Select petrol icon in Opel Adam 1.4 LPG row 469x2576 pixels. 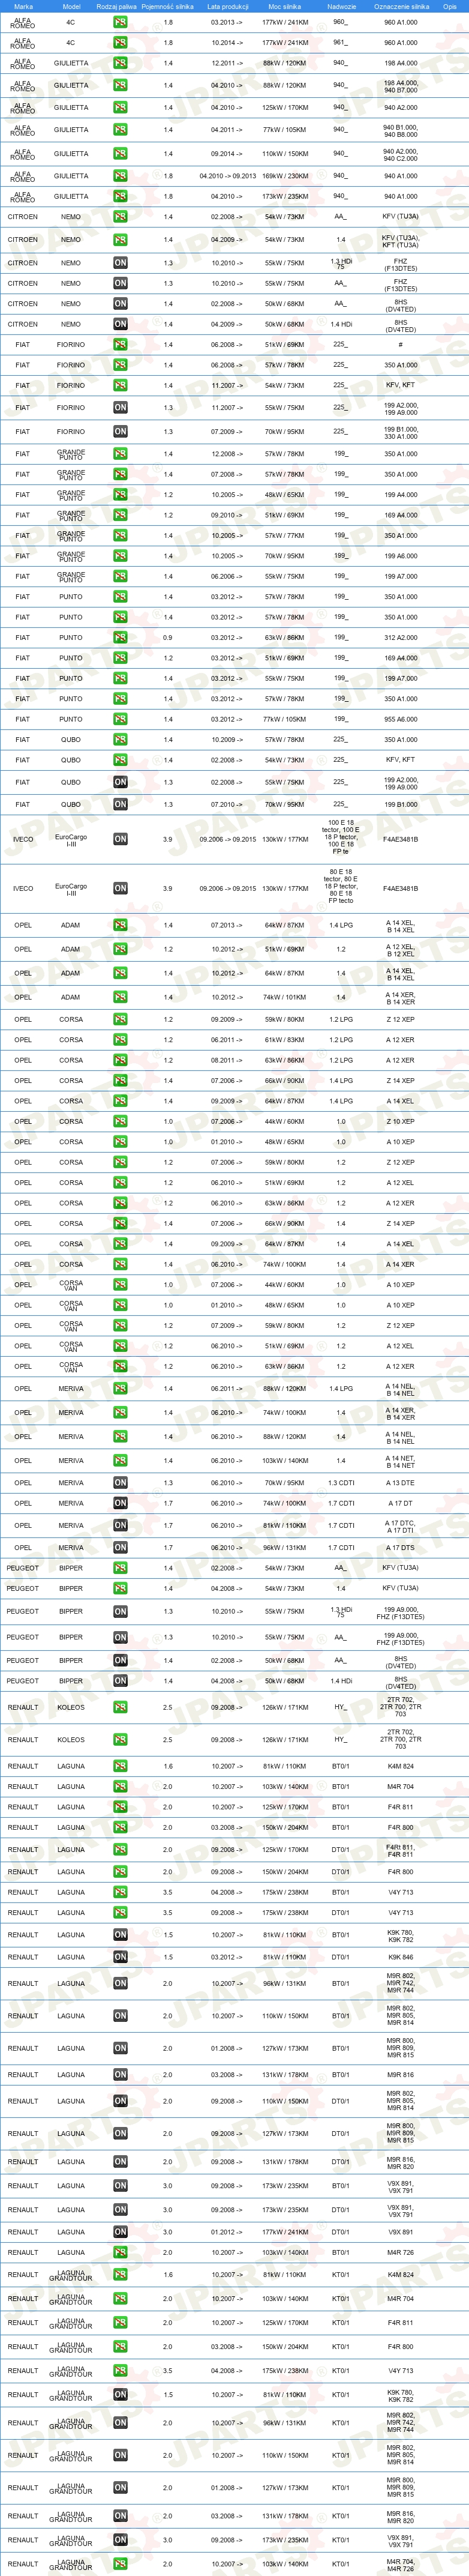[120, 925]
